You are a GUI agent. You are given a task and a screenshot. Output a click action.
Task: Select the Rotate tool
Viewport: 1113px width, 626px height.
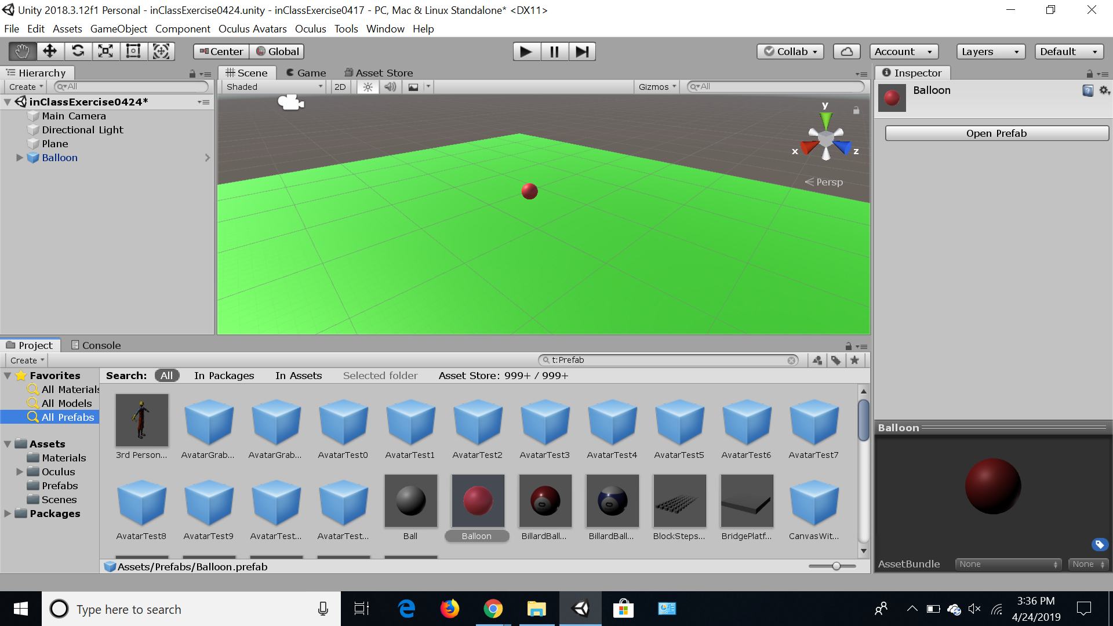[78, 52]
